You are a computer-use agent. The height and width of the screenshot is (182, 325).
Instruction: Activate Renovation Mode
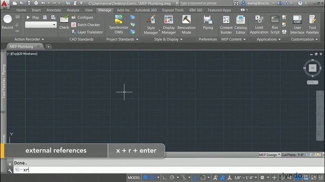tap(186, 24)
